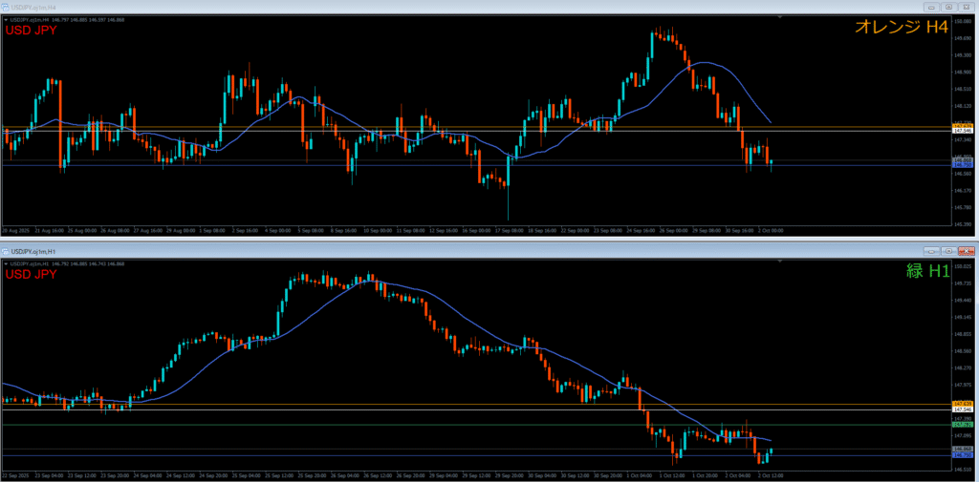Viewport: 979px width, 482px height.
Task: Click the 20 Aug 2025 date on H4 time axis
Action: [13, 231]
